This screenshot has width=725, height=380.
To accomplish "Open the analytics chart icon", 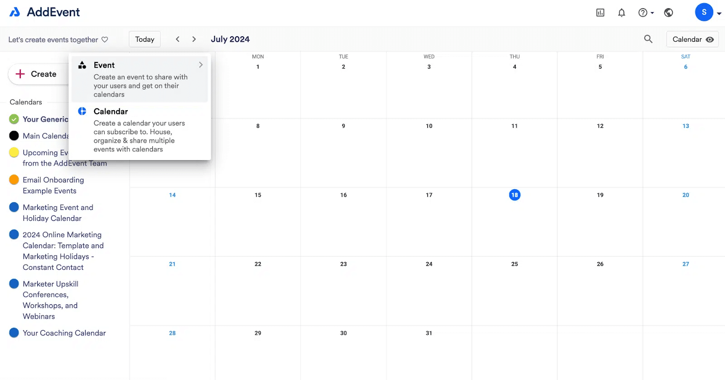I will [600, 13].
